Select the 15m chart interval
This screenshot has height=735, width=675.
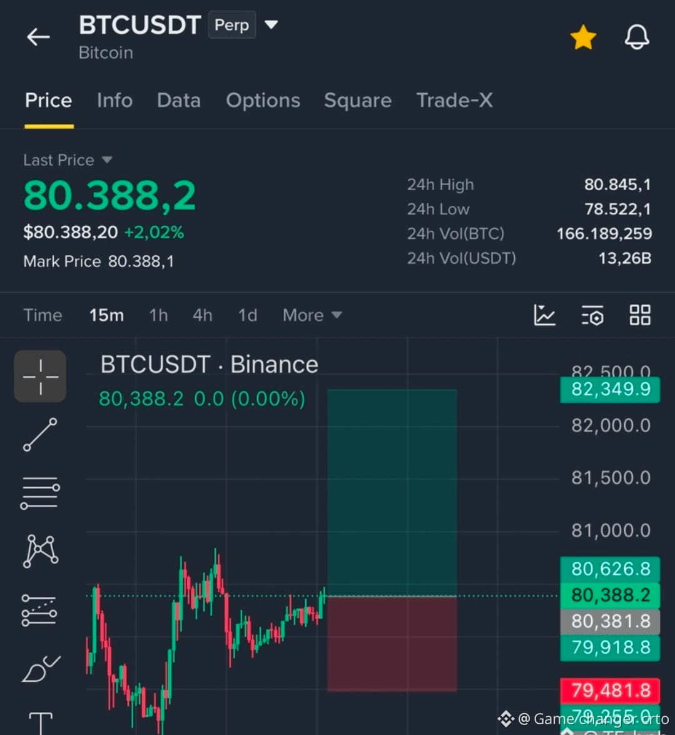[x=107, y=315]
